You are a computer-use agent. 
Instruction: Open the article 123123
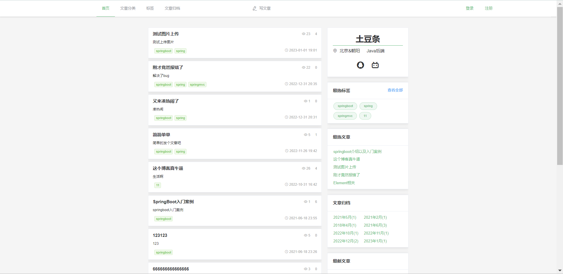pos(160,235)
